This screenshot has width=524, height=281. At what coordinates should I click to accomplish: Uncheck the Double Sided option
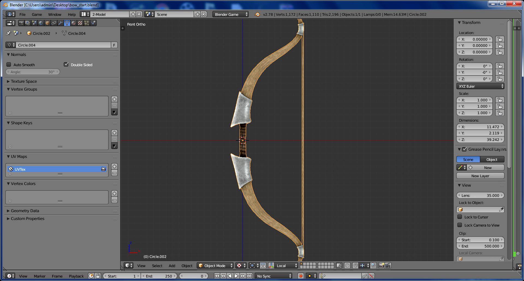pyautogui.click(x=66, y=65)
